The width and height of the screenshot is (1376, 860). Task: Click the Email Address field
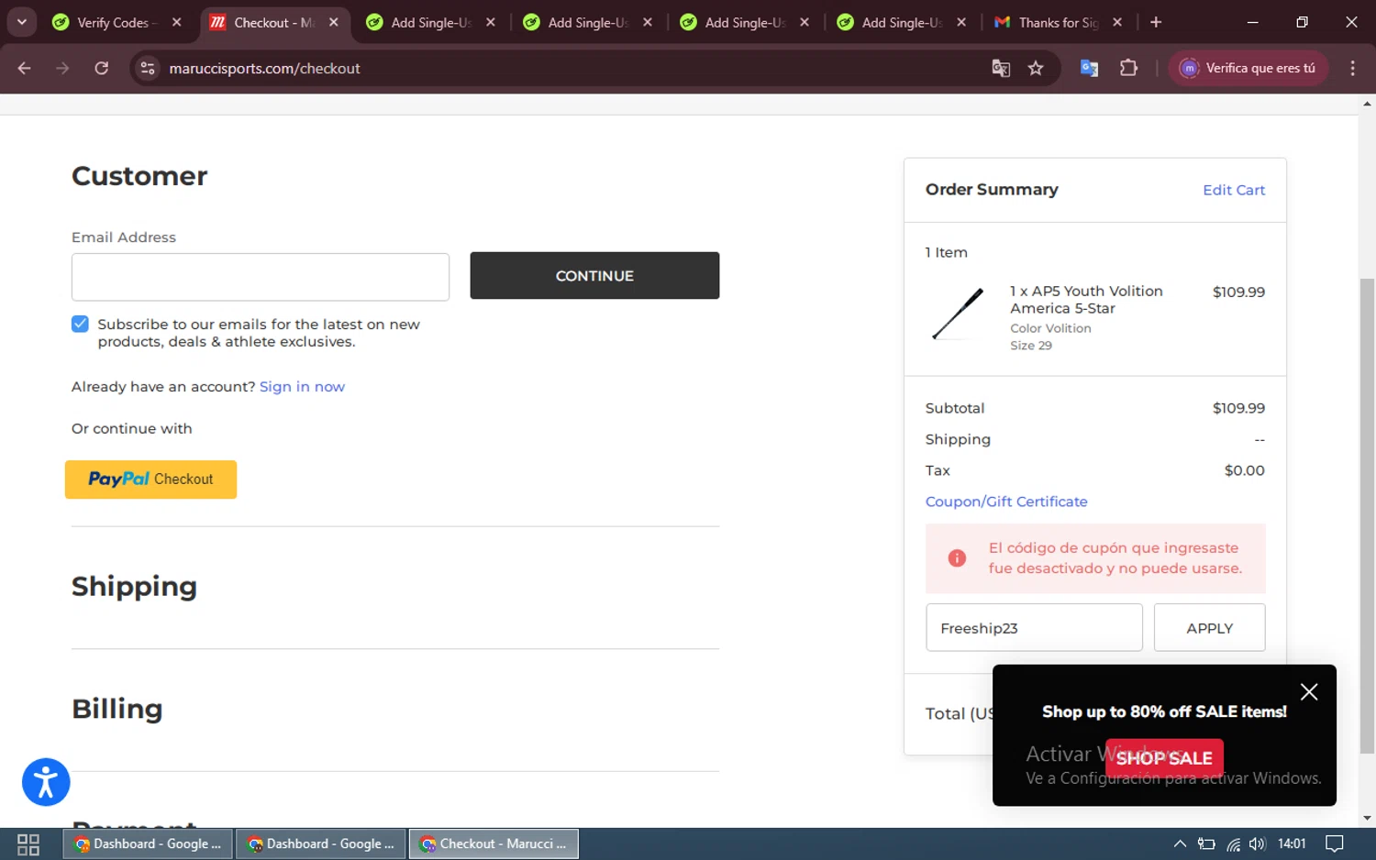click(x=261, y=277)
